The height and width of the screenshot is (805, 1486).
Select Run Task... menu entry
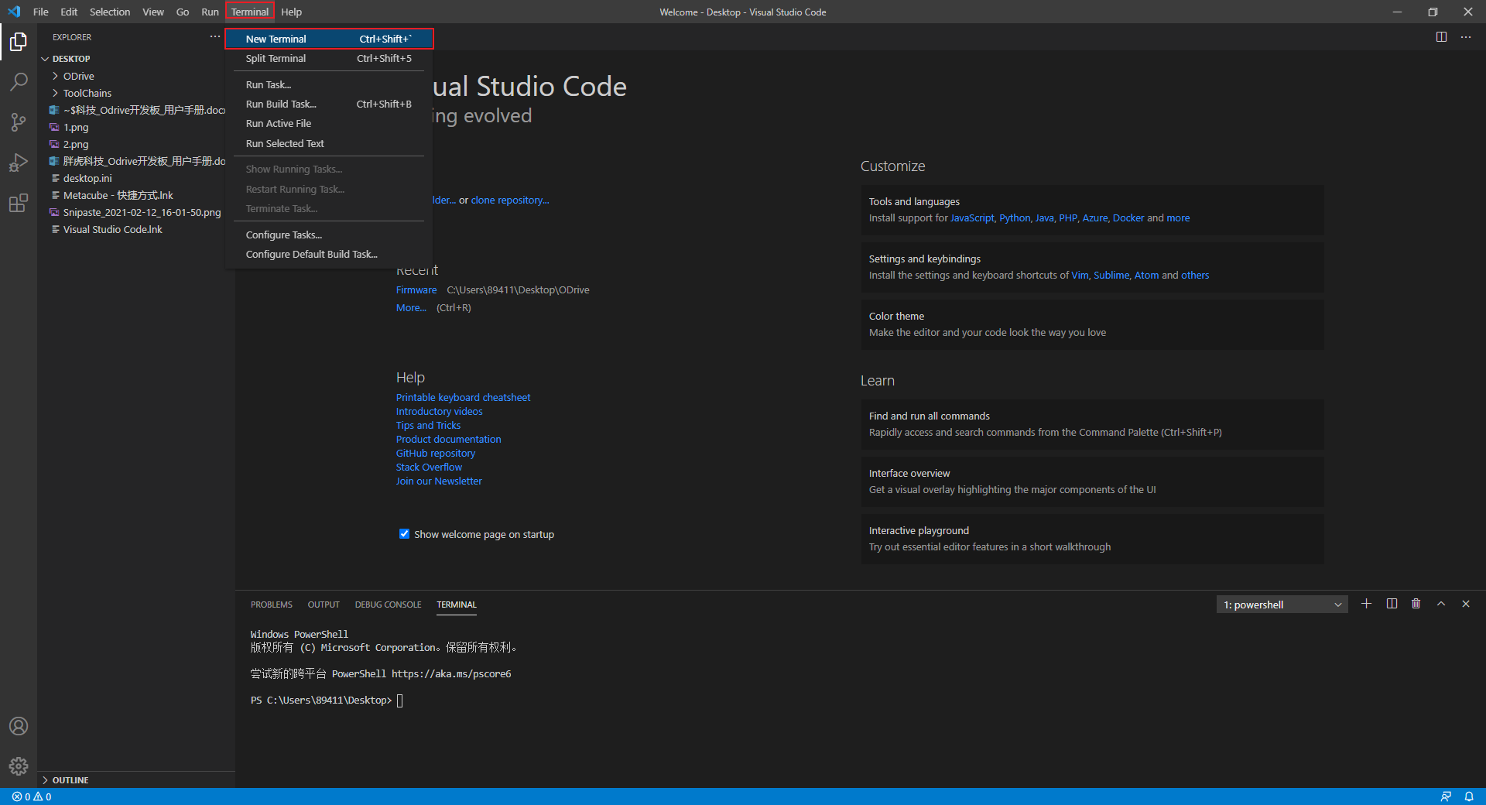[329, 84]
